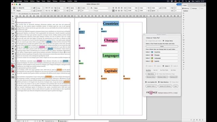Toggle Show New Reference Page checkbox

pos(158,74)
